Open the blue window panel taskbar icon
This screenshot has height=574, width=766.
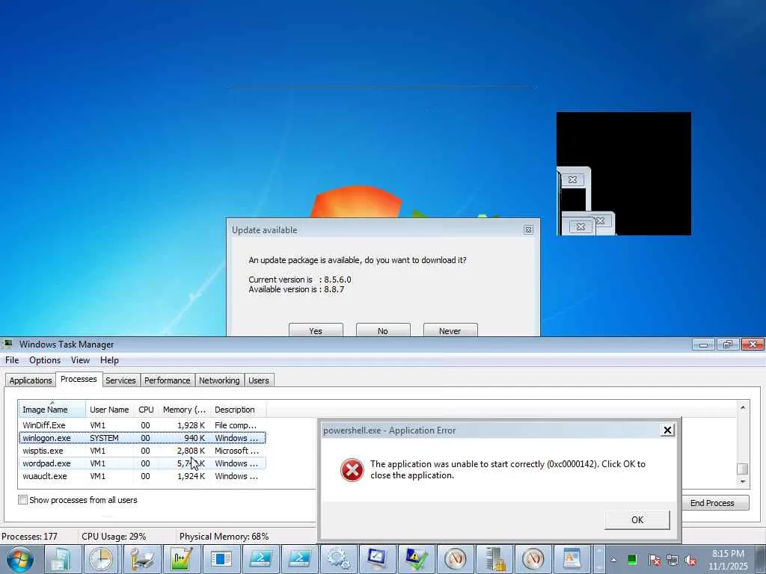pyautogui.click(x=221, y=559)
